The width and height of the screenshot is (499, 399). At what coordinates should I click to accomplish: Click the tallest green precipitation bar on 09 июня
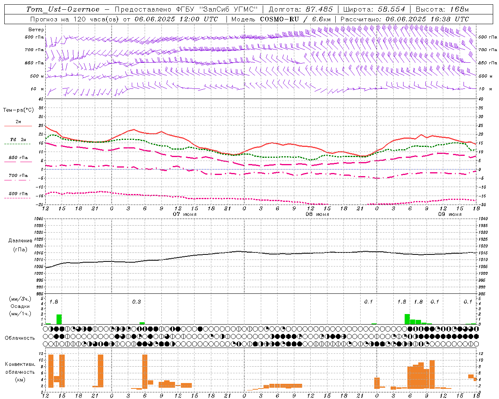pos(407,319)
